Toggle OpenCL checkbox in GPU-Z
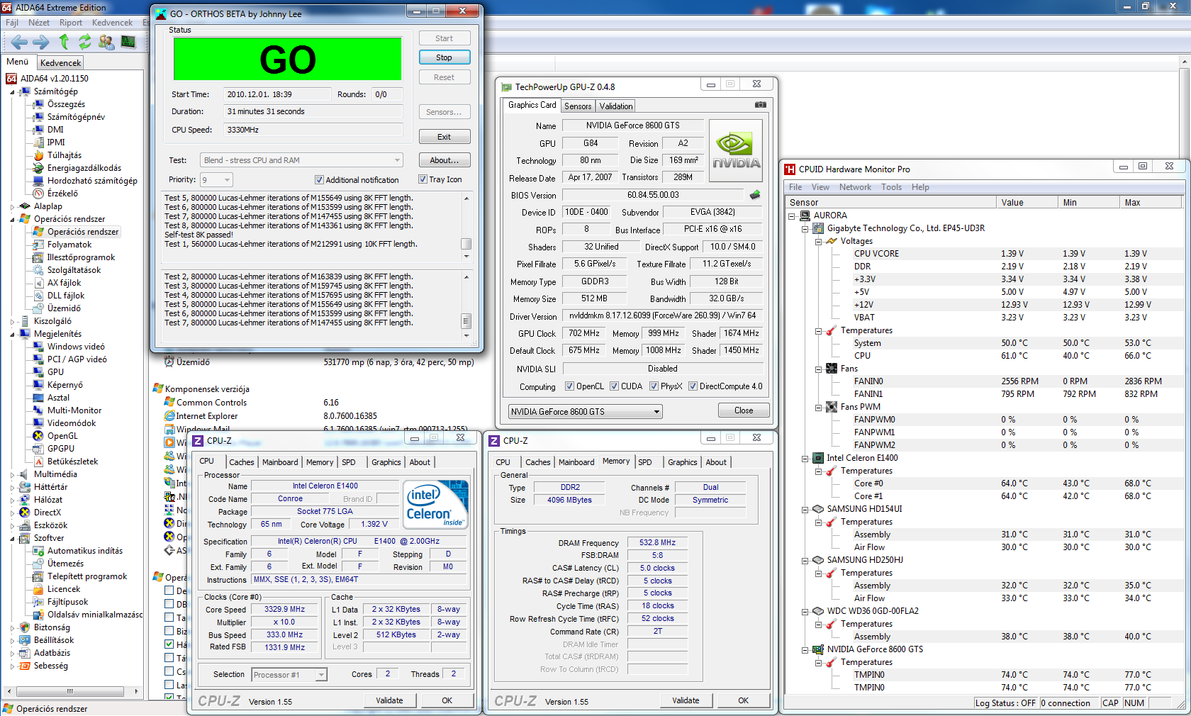This screenshot has height=716, width=1191. (x=569, y=386)
